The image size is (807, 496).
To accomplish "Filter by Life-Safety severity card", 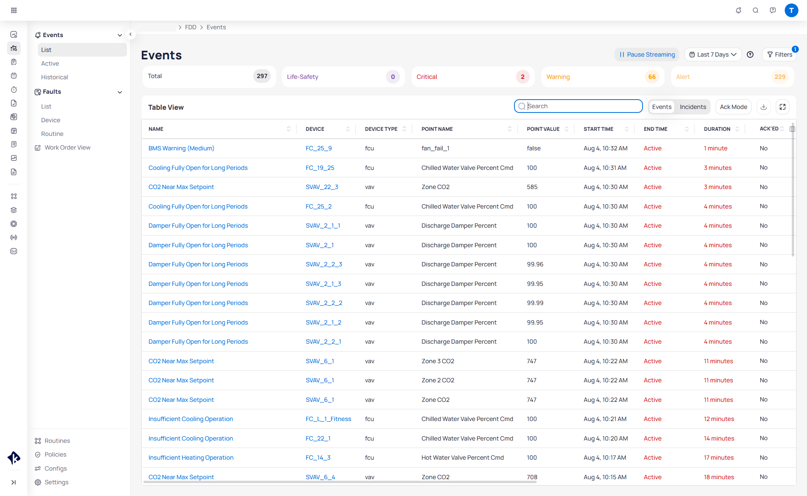I will tap(343, 77).
